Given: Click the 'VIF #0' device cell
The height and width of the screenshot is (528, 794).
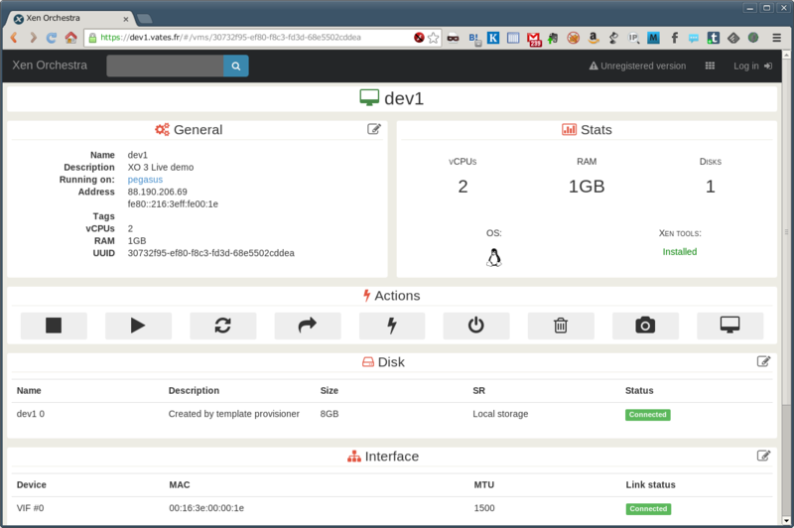Looking at the screenshot, I should [x=31, y=508].
